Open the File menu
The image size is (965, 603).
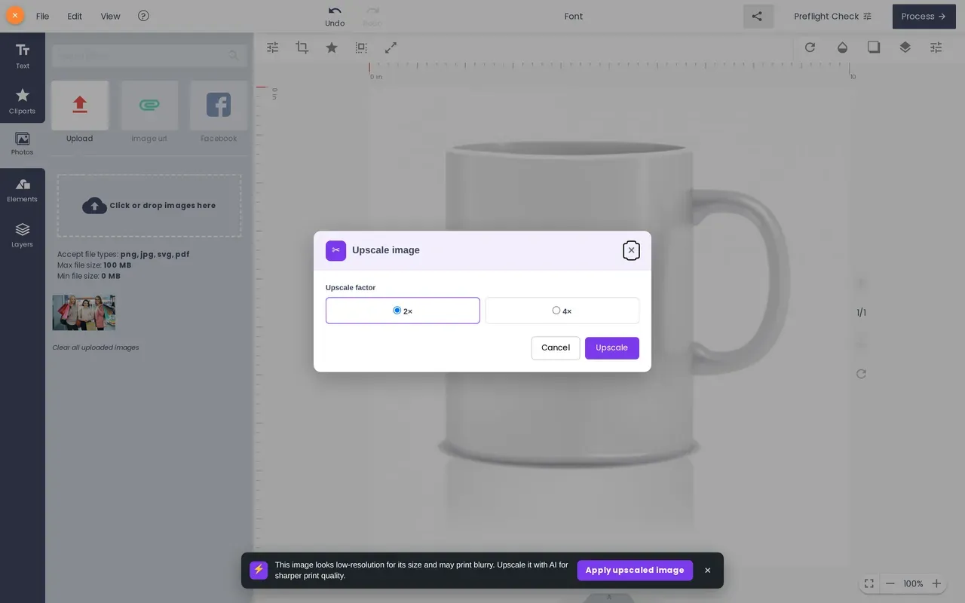pos(43,16)
